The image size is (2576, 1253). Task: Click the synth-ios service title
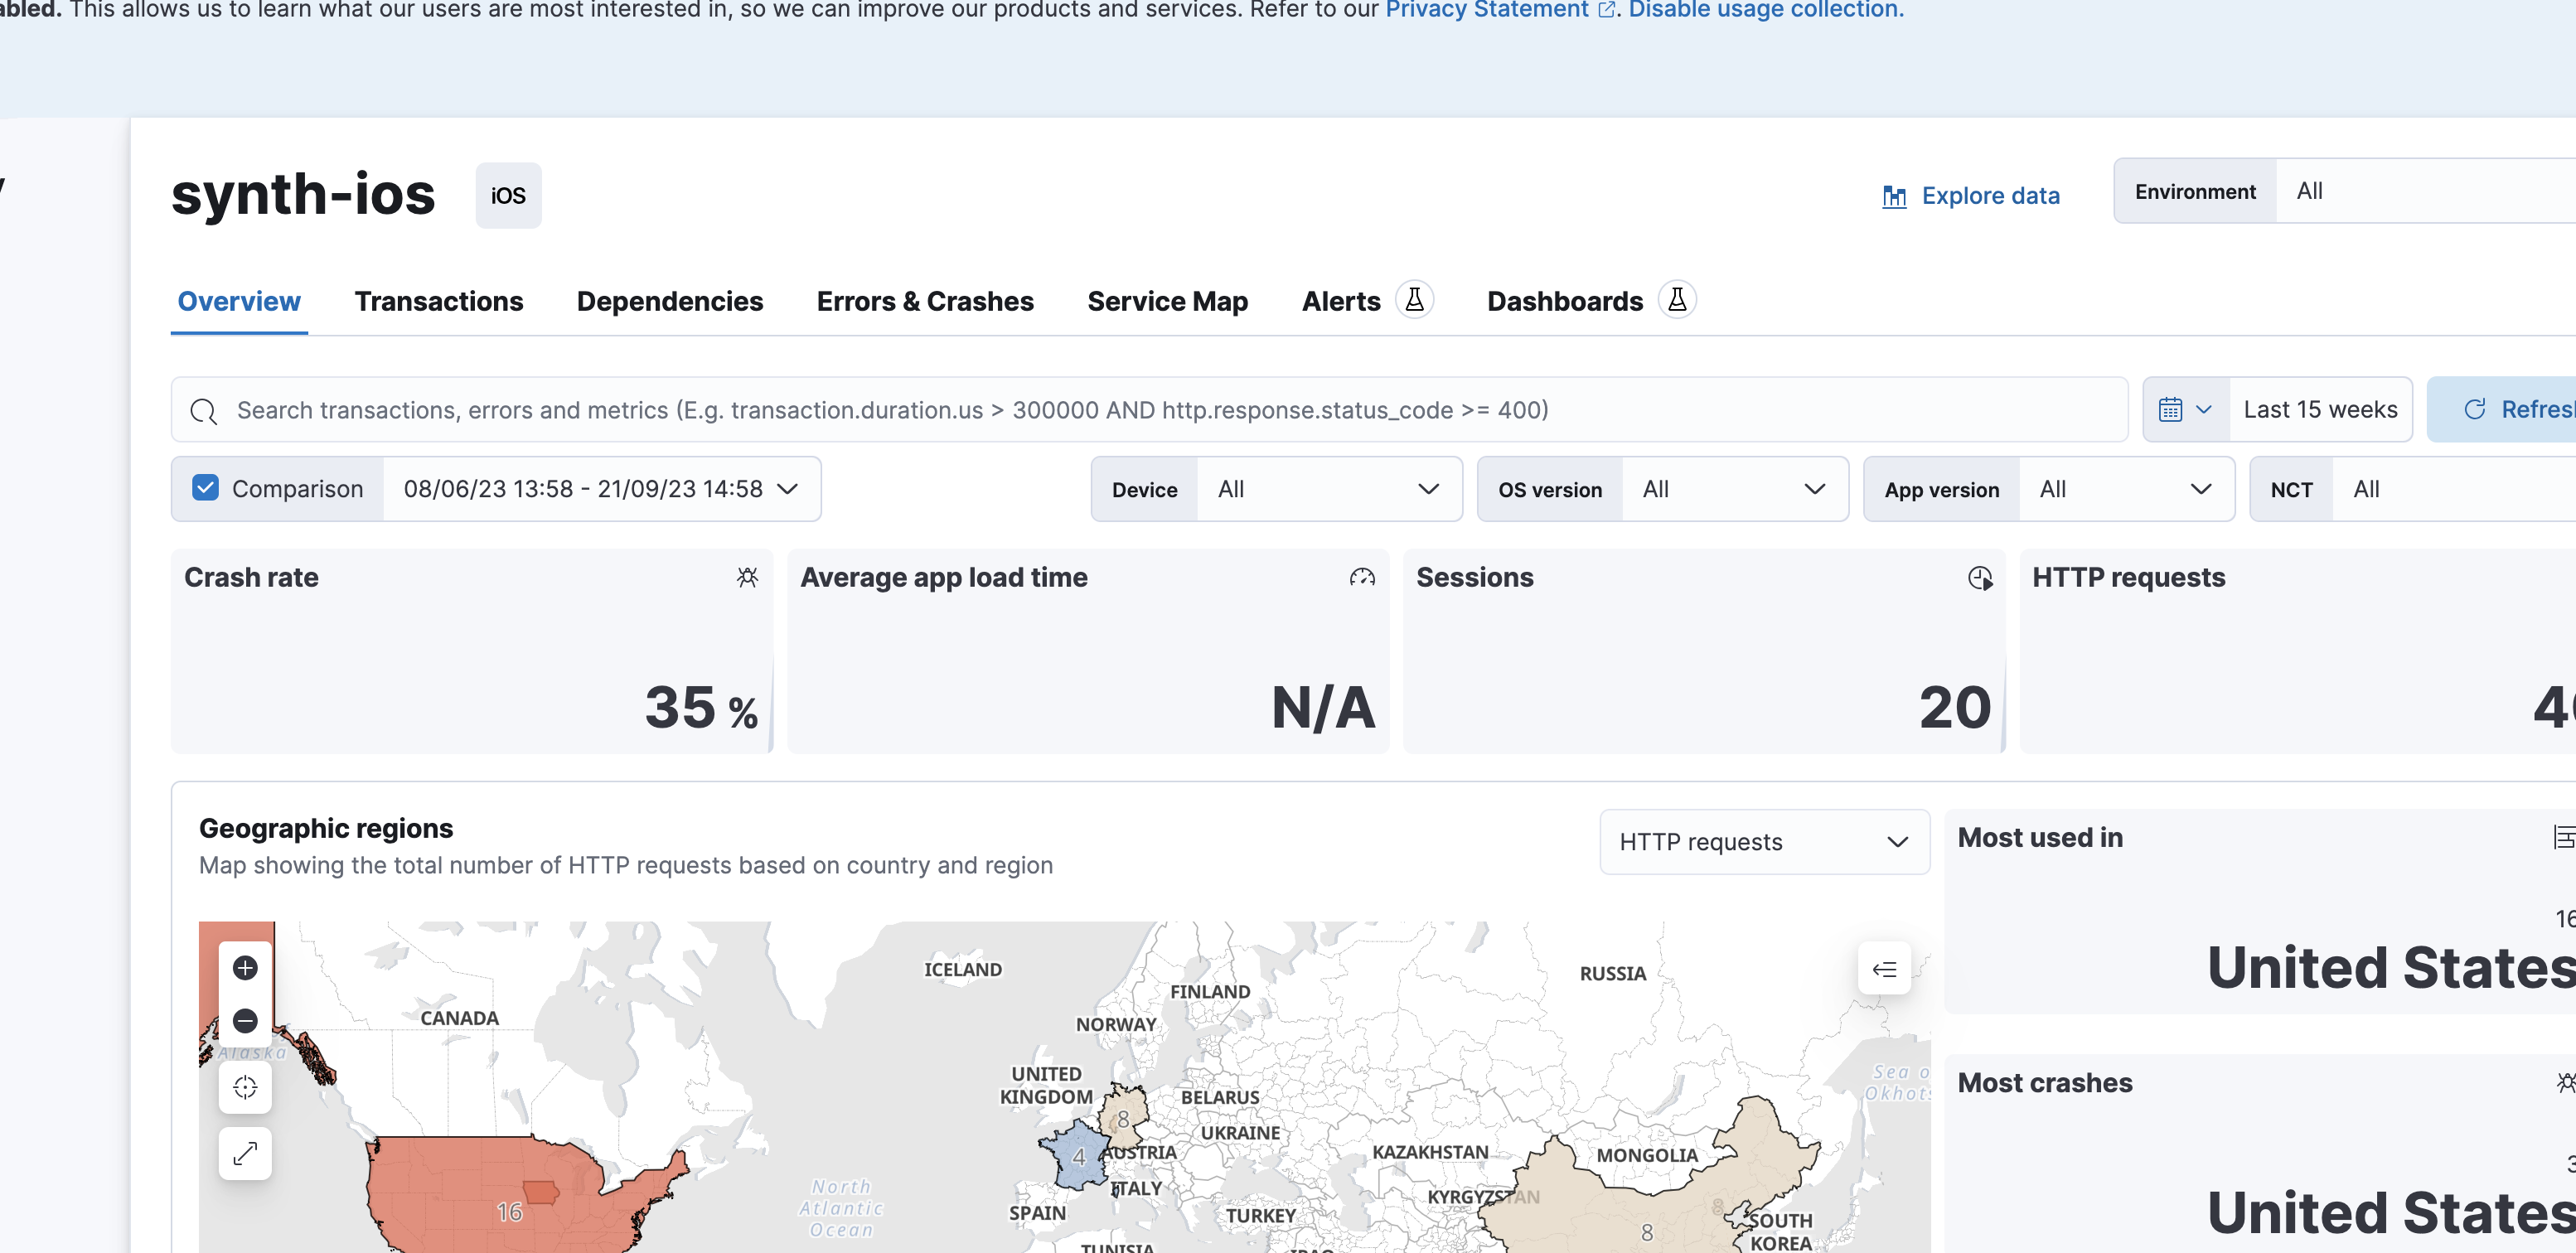coord(303,194)
